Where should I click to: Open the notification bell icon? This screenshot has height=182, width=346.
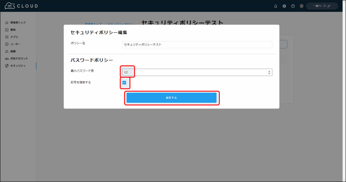[x=275, y=6]
